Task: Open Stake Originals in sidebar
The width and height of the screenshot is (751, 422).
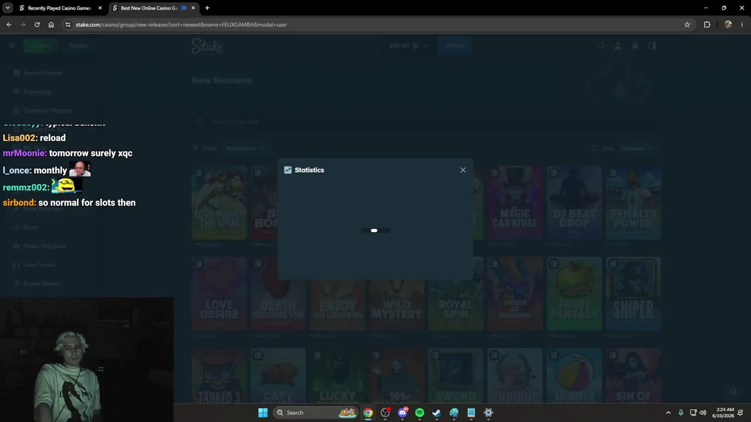Action: pyautogui.click(x=45, y=246)
